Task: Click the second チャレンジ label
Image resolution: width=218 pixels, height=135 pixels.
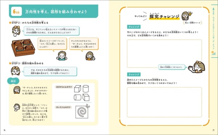Action: tap(134, 74)
